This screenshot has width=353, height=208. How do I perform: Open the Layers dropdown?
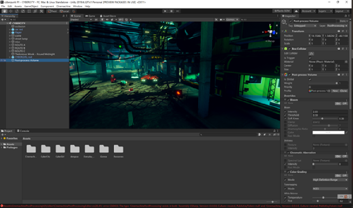(325, 11)
